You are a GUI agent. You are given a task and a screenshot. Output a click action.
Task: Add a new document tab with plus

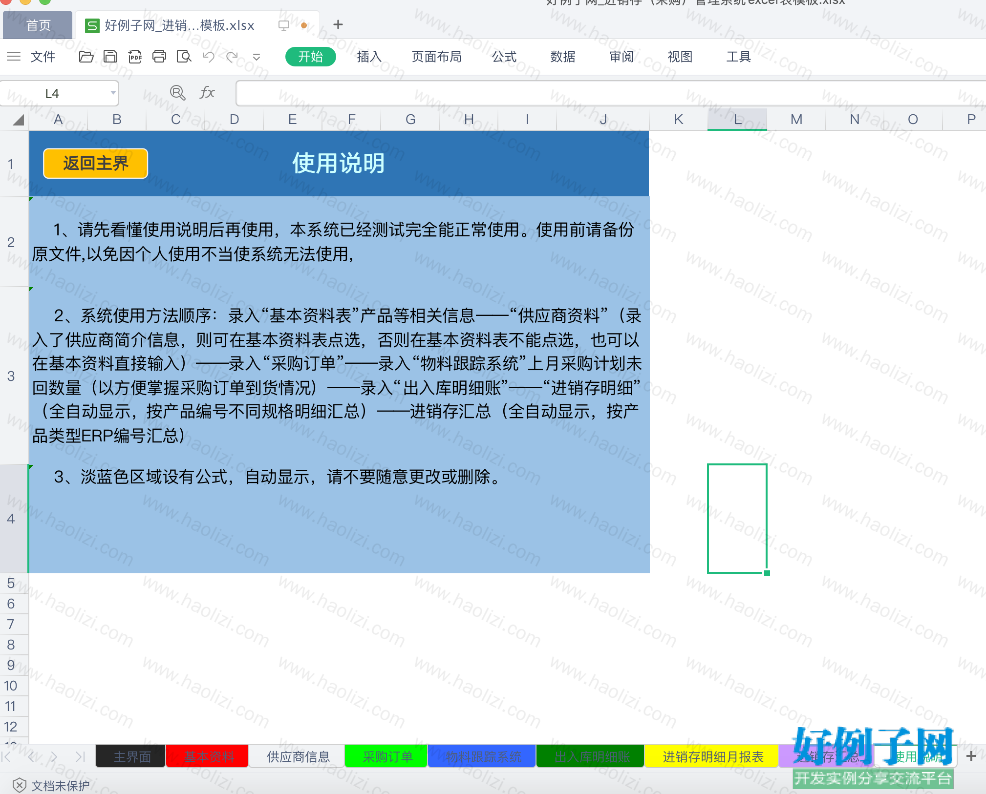pos(338,24)
